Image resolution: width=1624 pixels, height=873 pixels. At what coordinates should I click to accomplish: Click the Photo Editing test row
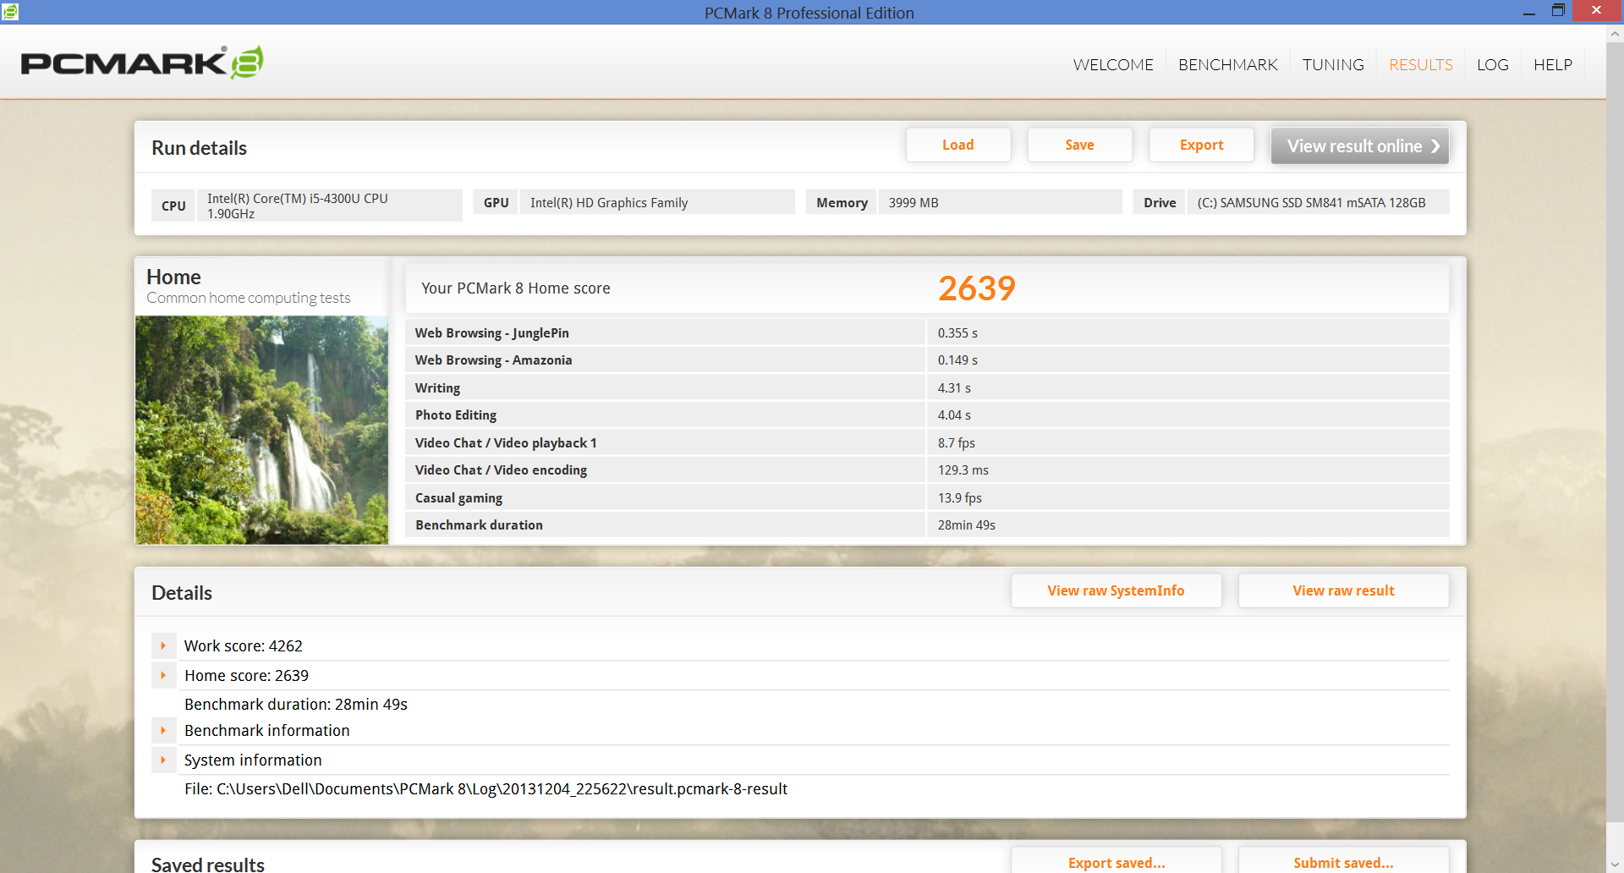click(x=927, y=415)
